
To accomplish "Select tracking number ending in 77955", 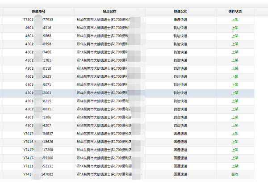I will 38,20.
